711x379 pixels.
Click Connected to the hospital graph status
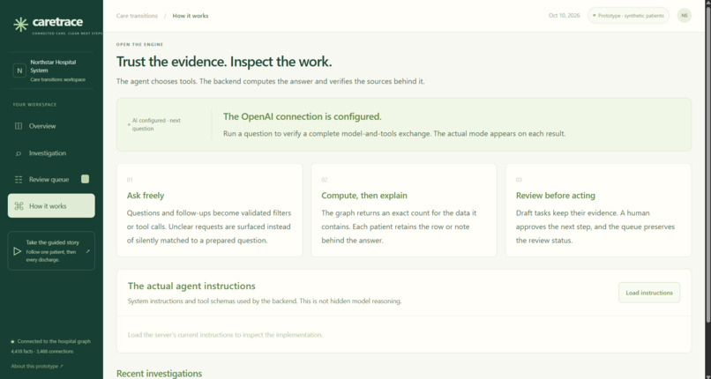[51, 341]
